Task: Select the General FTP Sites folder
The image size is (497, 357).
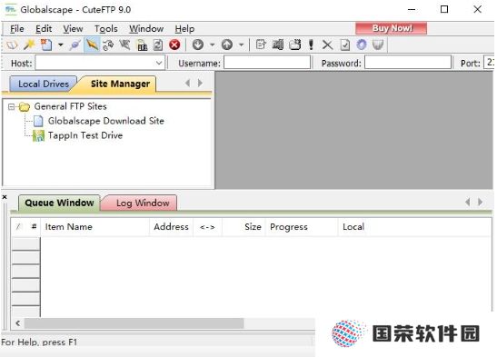Action: (x=70, y=106)
